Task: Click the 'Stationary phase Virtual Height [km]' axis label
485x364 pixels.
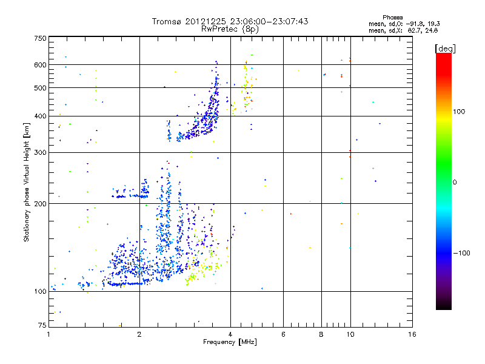Action: (x=26, y=182)
